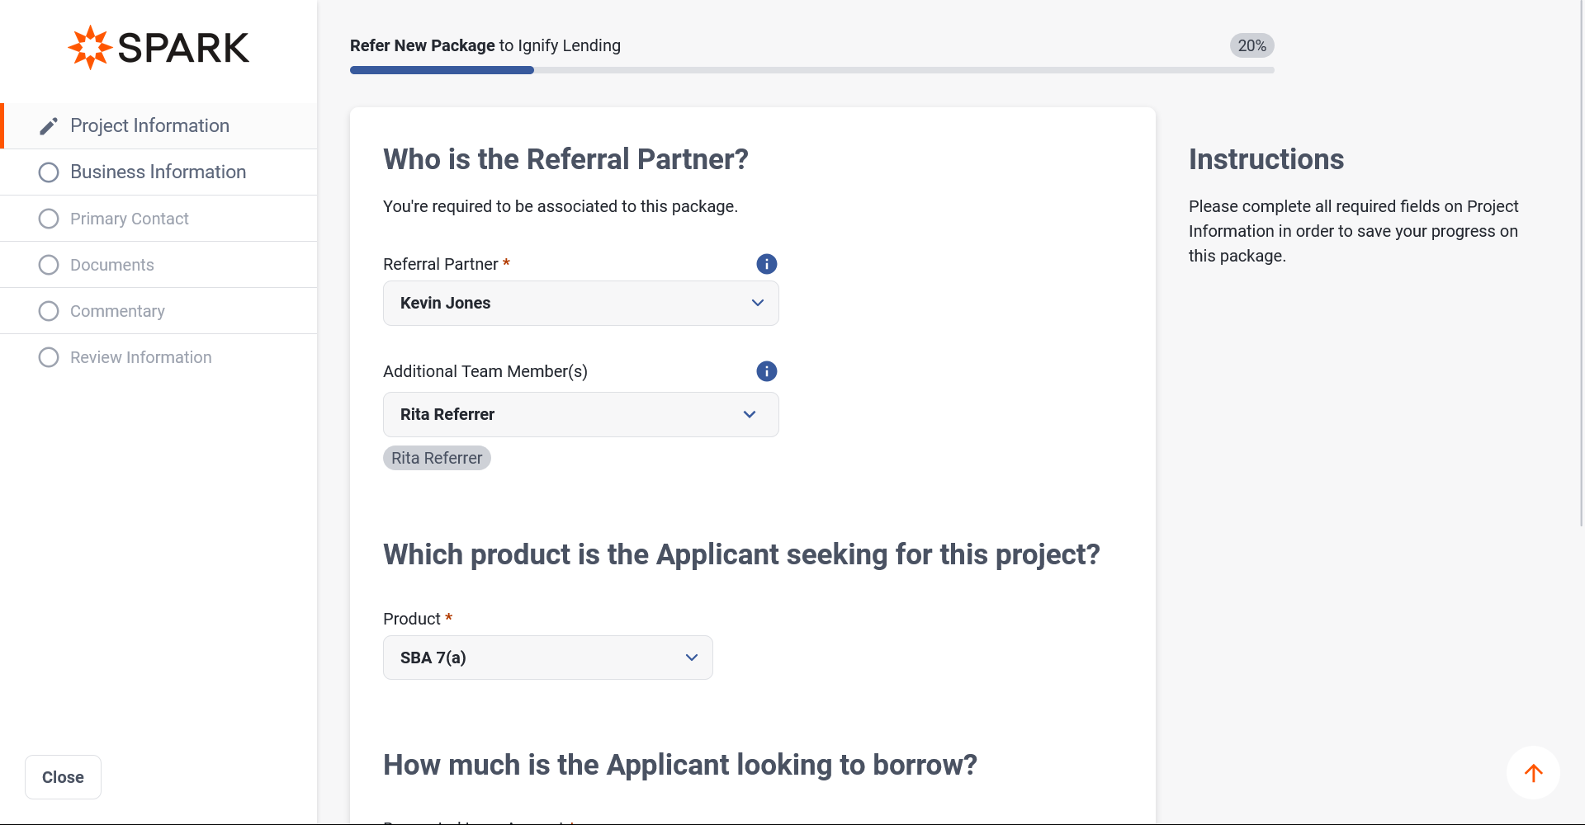
Task: Select the Business Information step circle
Action: (49, 172)
